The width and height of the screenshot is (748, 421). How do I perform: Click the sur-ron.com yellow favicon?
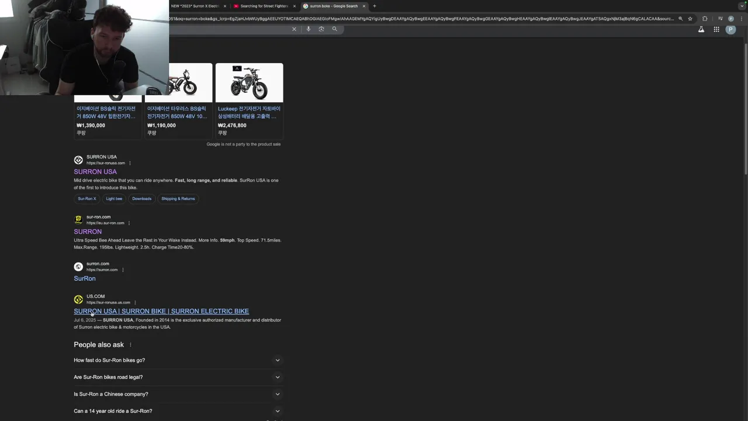click(x=78, y=219)
